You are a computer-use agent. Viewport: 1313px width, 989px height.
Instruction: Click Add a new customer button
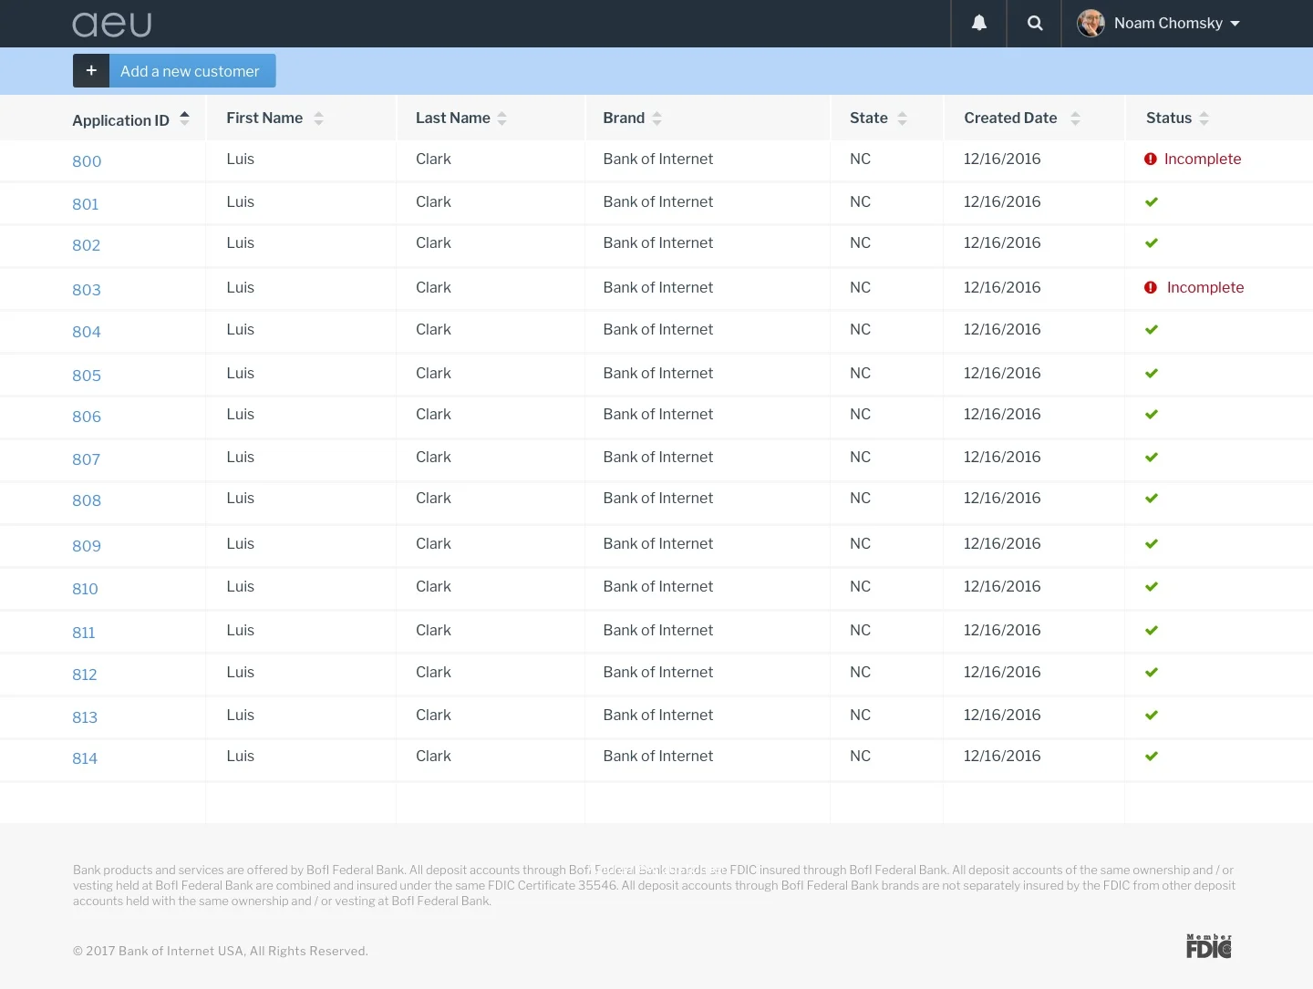[x=174, y=71]
